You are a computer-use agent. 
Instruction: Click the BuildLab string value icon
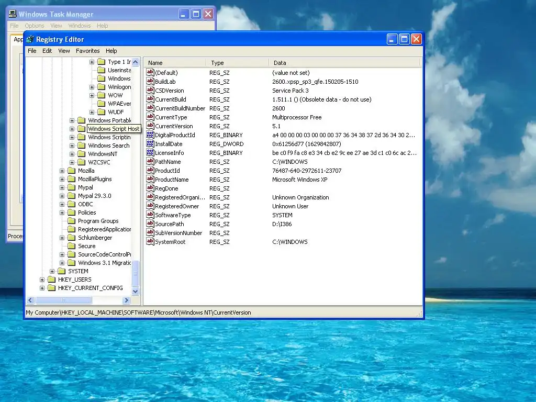[x=150, y=81]
